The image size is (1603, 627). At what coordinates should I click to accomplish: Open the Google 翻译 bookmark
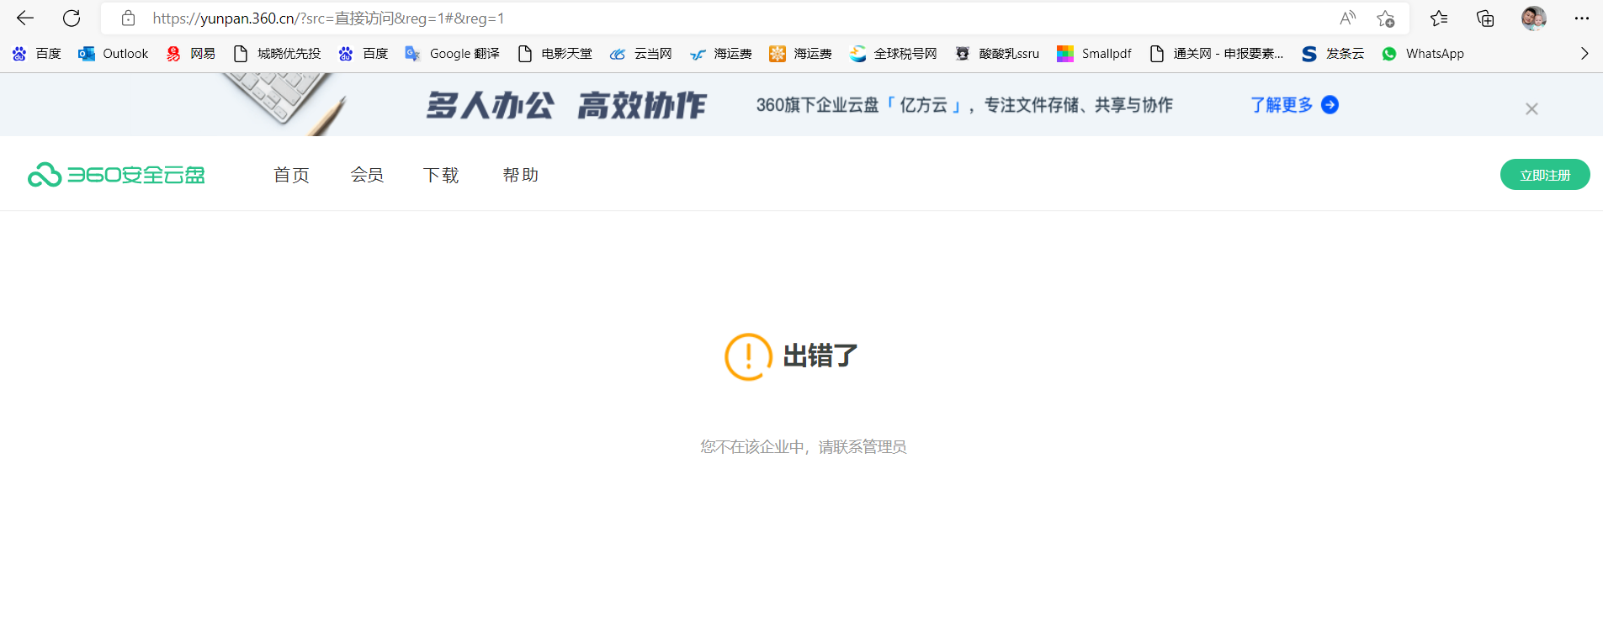pyautogui.click(x=452, y=54)
